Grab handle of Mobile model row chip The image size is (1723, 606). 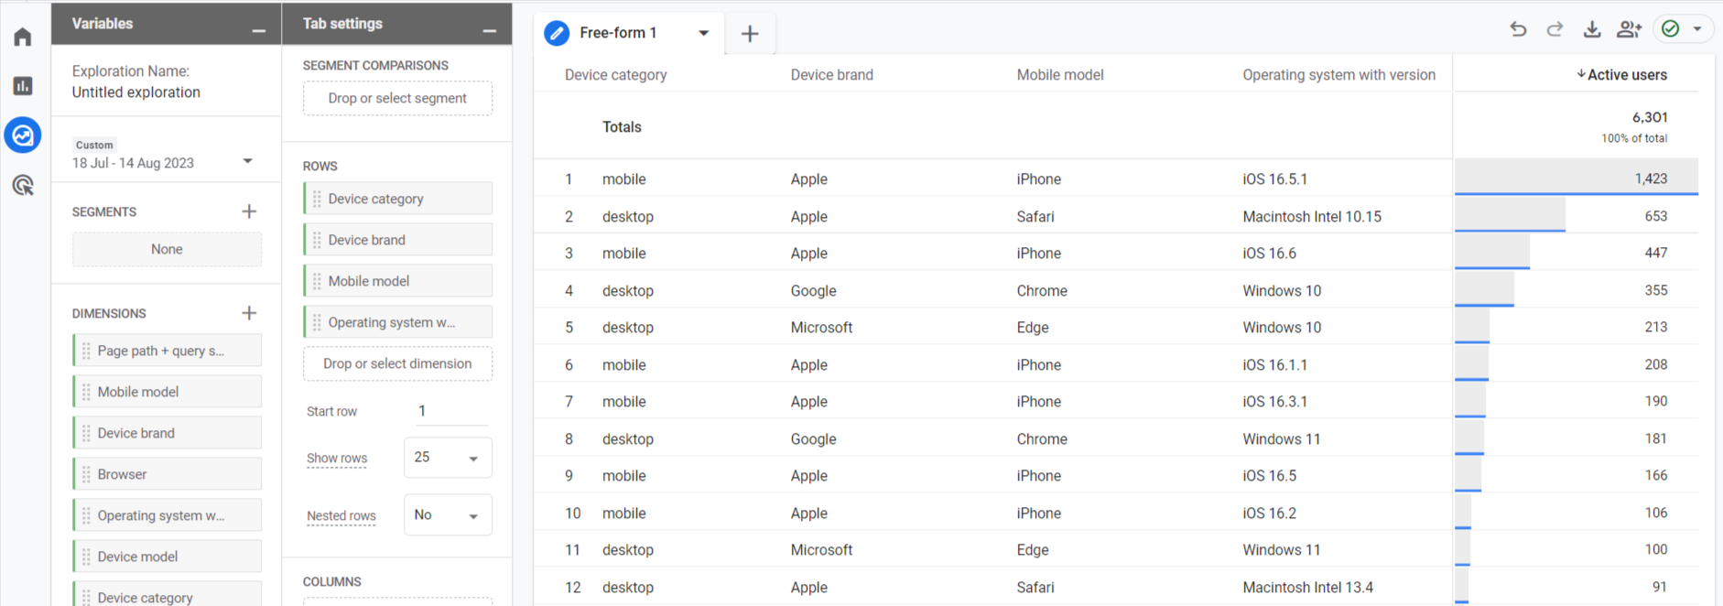pyautogui.click(x=317, y=281)
